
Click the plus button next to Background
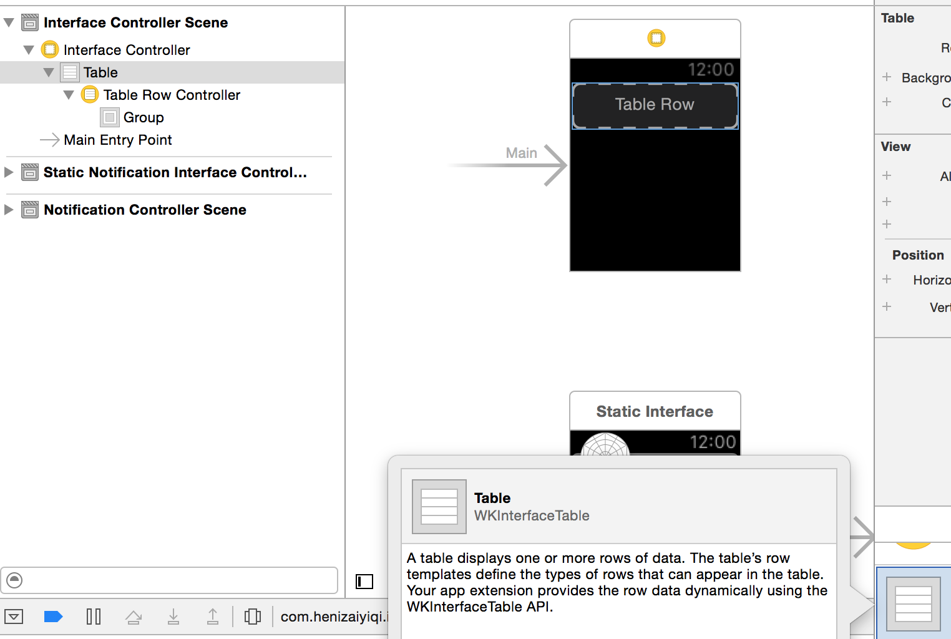(887, 77)
